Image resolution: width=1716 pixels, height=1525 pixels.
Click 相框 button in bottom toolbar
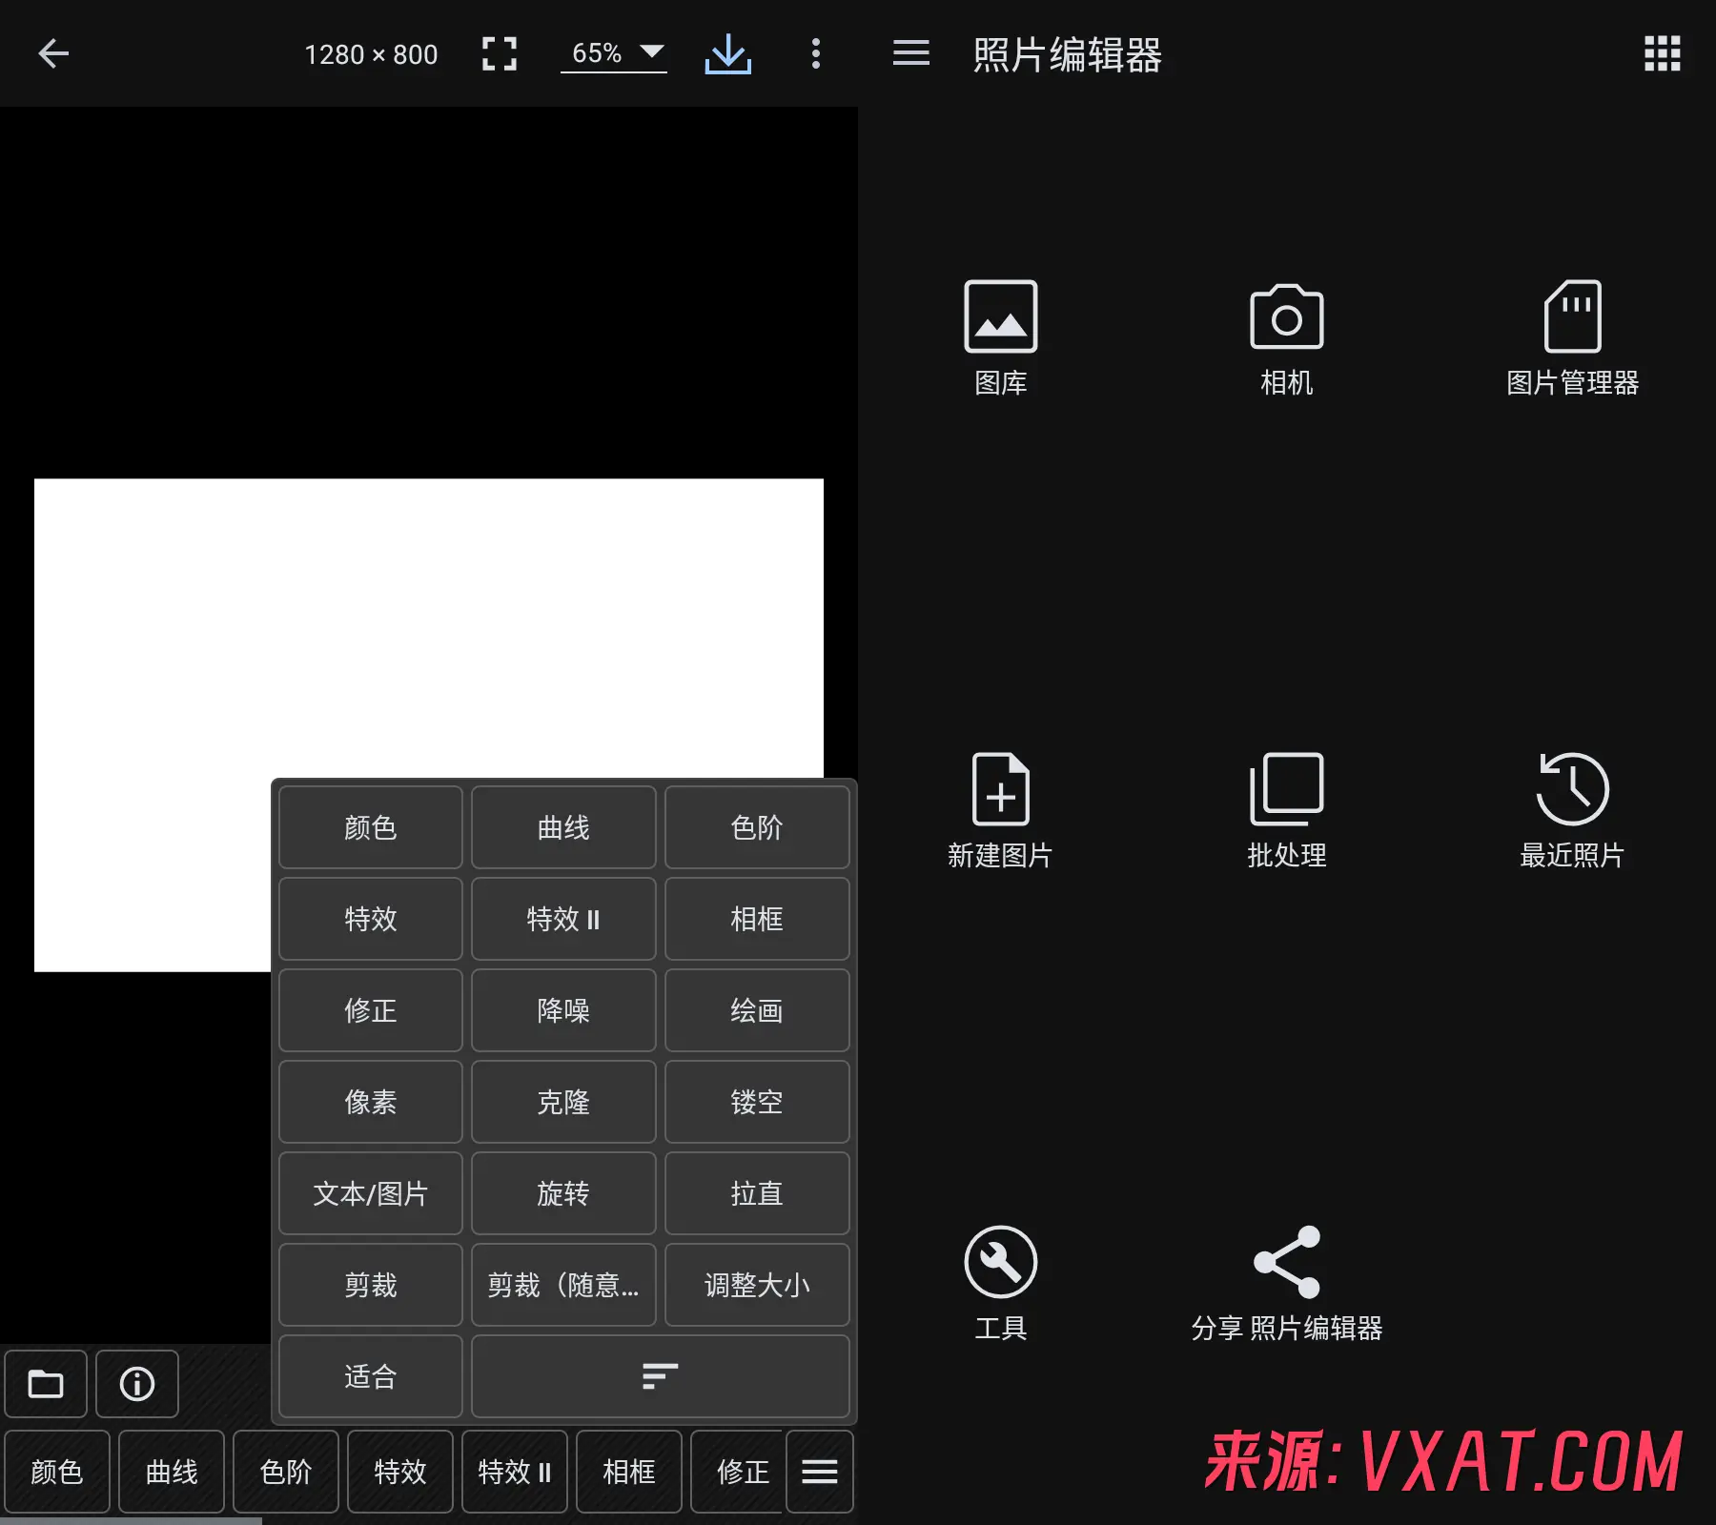[x=629, y=1472]
